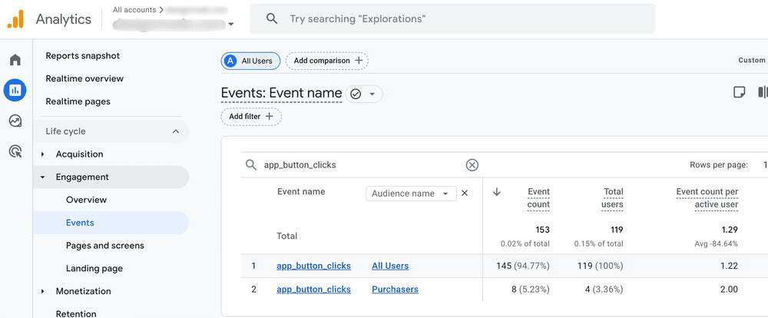Open the Pages and screens report
768x318 pixels.
105,246
